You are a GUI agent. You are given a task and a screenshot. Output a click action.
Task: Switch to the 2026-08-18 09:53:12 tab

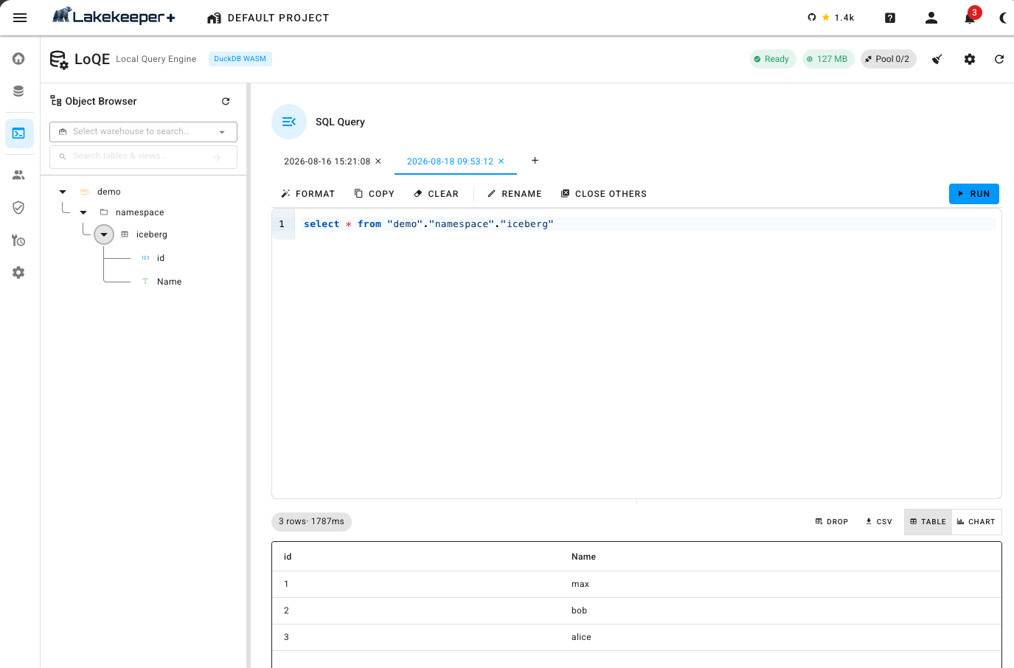450,161
